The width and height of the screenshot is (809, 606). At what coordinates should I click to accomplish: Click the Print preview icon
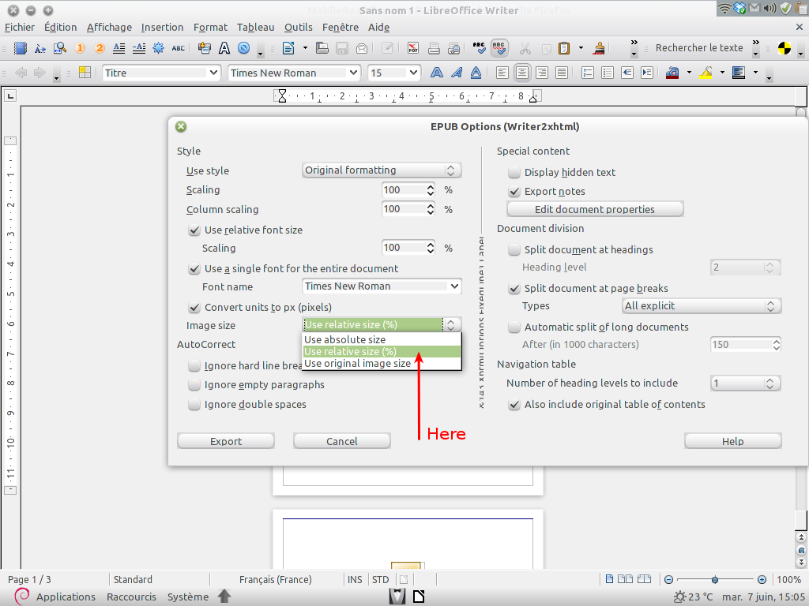pyautogui.click(x=454, y=48)
